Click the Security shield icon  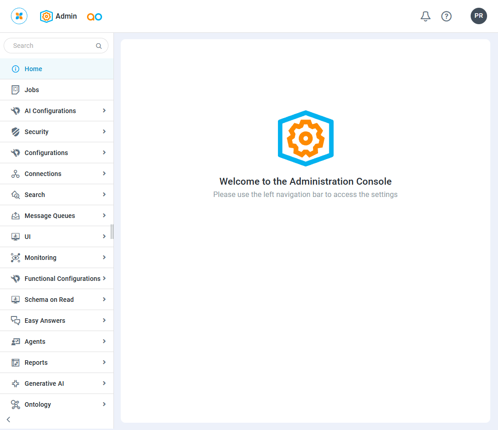[x=15, y=132]
